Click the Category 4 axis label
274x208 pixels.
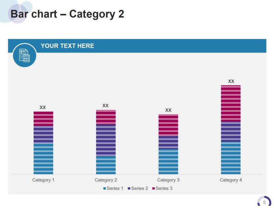click(231, 180)
